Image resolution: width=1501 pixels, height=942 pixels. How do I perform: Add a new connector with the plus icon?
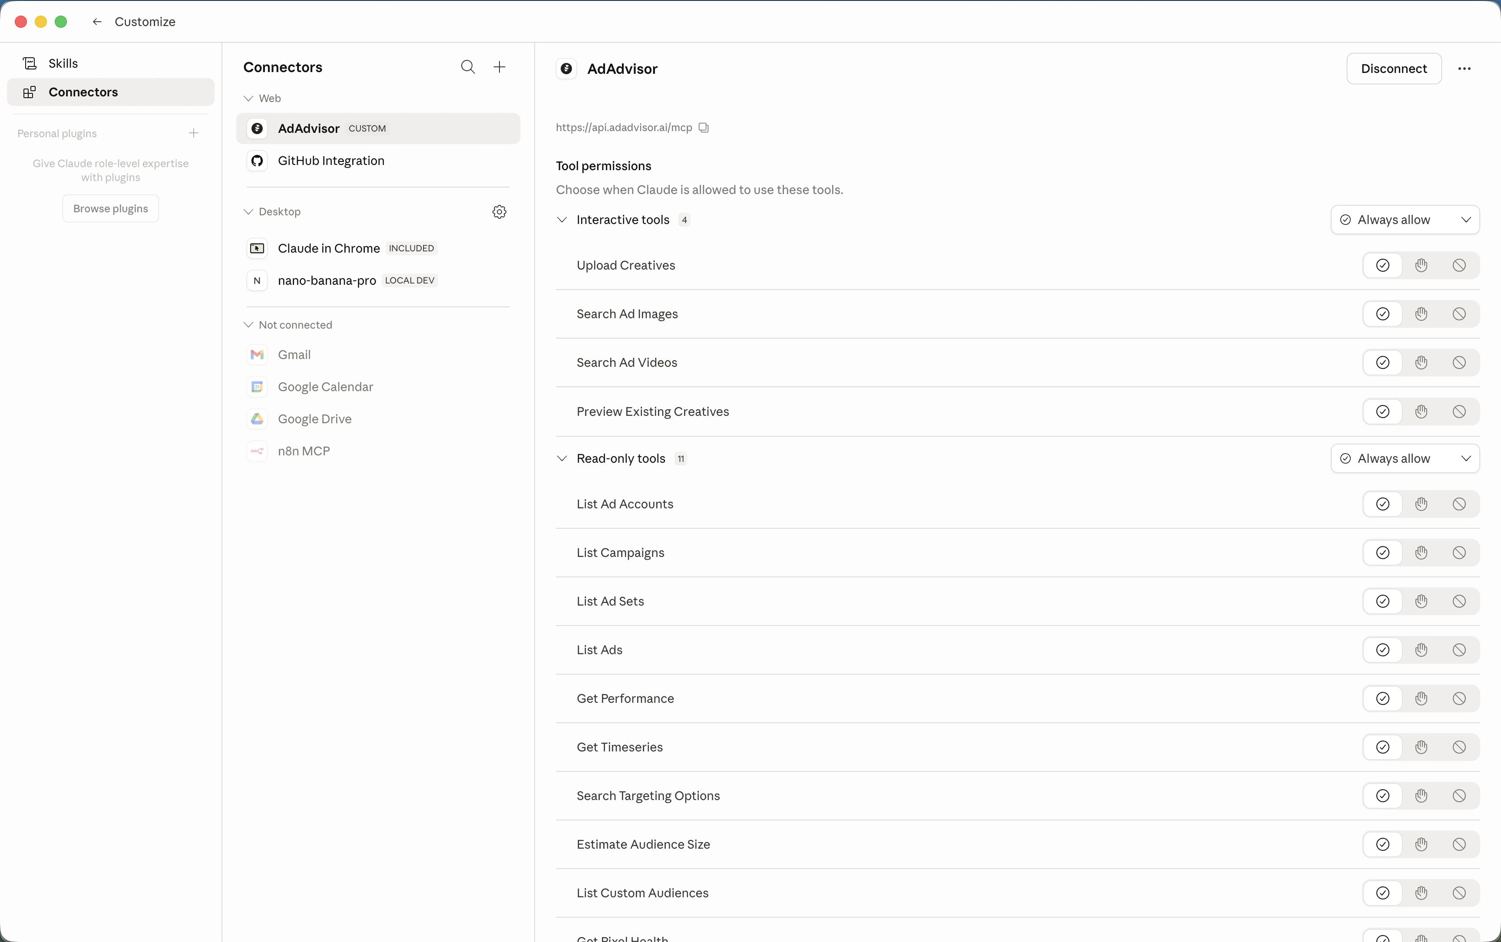coord(499,67)
